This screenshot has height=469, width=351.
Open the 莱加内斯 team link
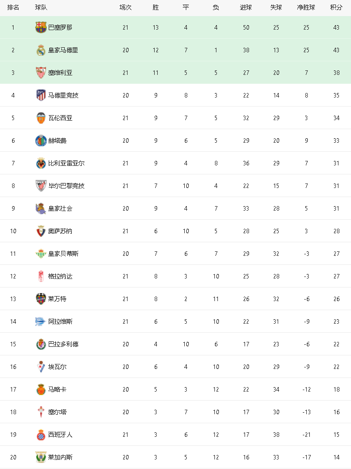click(60, 457)
